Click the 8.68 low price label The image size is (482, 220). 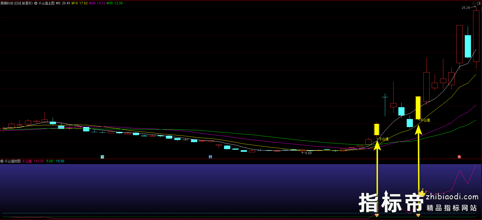pos(308,153)
